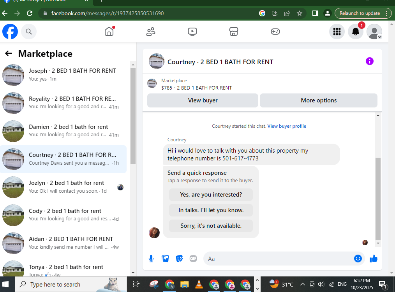Screen dimensions: 395x292
Task: Open the apps grid menu icon
Action: point(337,32)
